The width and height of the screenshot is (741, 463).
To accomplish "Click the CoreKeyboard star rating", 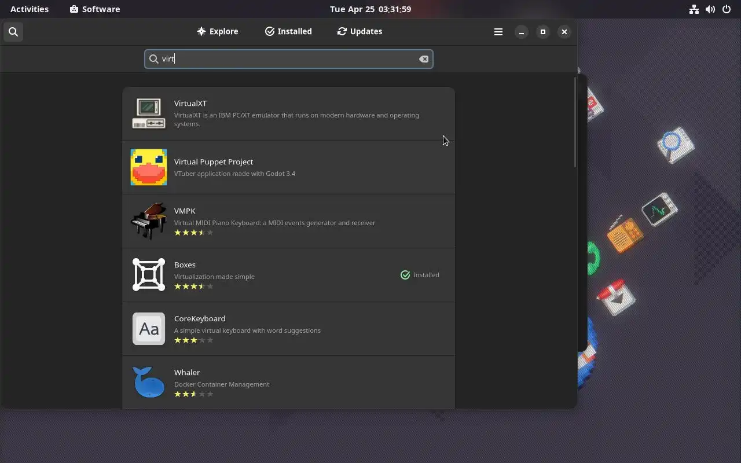I will [x=194, y=340].
